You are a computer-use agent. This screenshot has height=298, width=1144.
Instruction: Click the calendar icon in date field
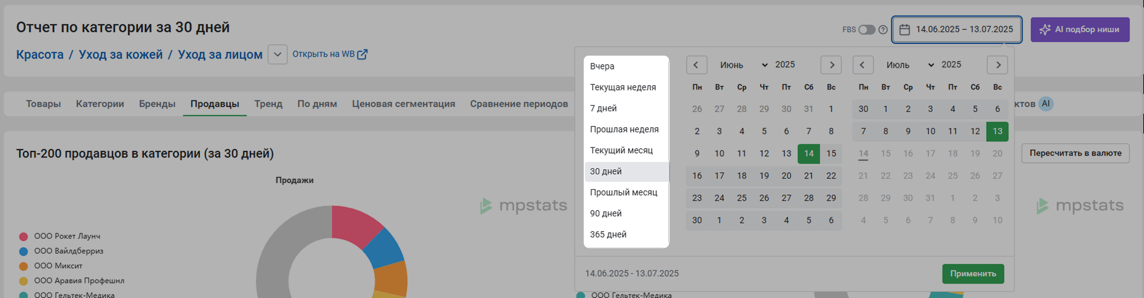(904, 30)
